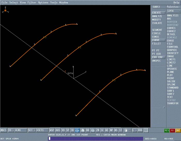This screenshot has height=141, width=181.
Task: Open the Tools menu
Action: pyautogui.click(x=54, y=2)
